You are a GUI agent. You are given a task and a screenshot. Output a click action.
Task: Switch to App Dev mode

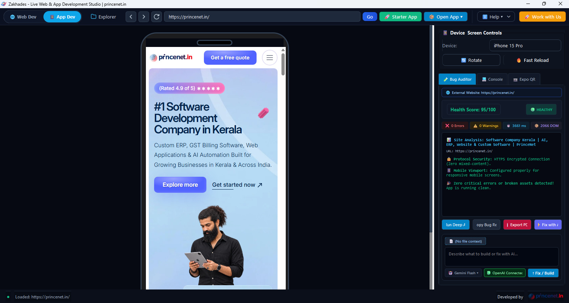pyautogui.click(x=63, y=17)
